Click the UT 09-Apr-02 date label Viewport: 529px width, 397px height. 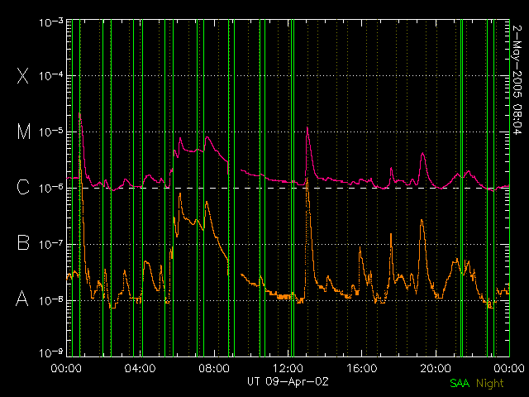click(288, 381)
